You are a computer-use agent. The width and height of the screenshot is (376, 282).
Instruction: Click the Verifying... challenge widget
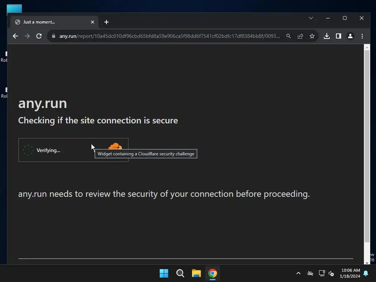pos(73,150)
